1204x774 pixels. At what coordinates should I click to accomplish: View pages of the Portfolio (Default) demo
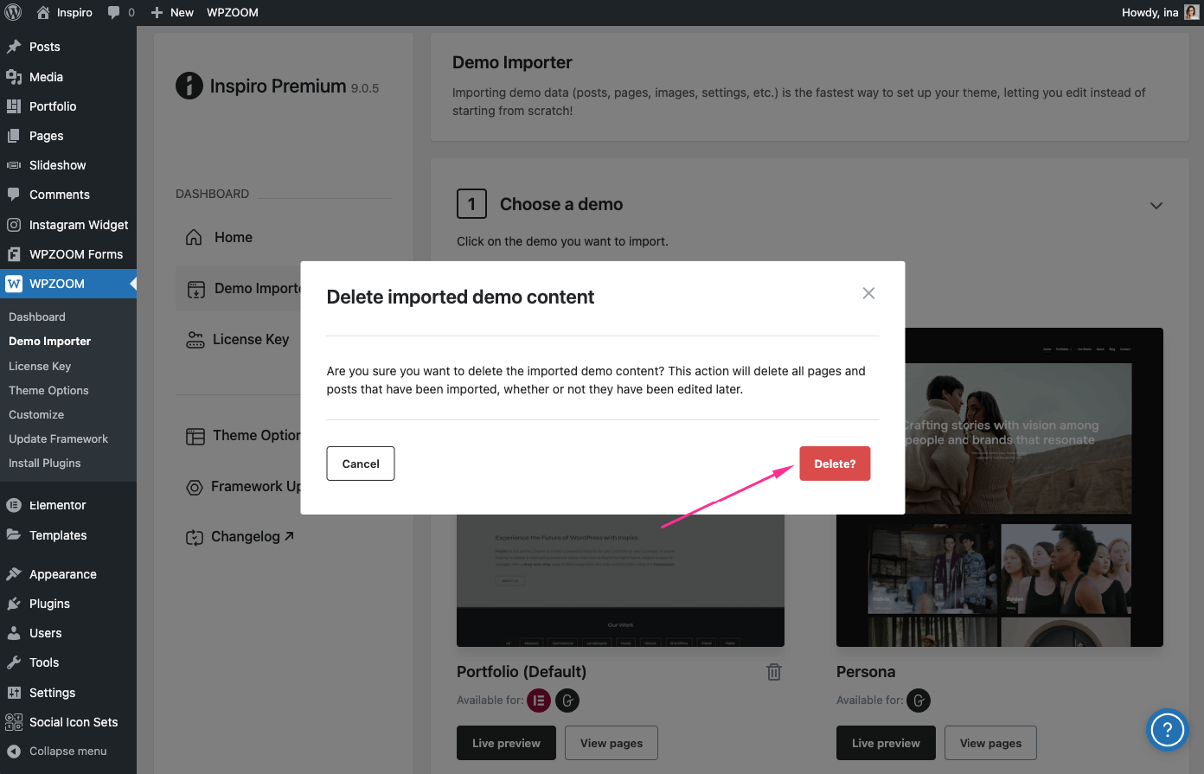(612, 743)
